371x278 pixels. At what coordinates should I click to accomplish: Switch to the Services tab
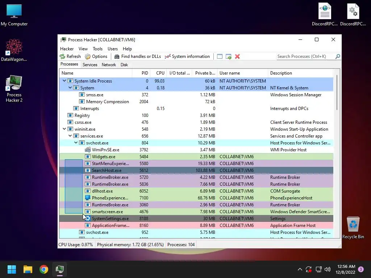90,65
